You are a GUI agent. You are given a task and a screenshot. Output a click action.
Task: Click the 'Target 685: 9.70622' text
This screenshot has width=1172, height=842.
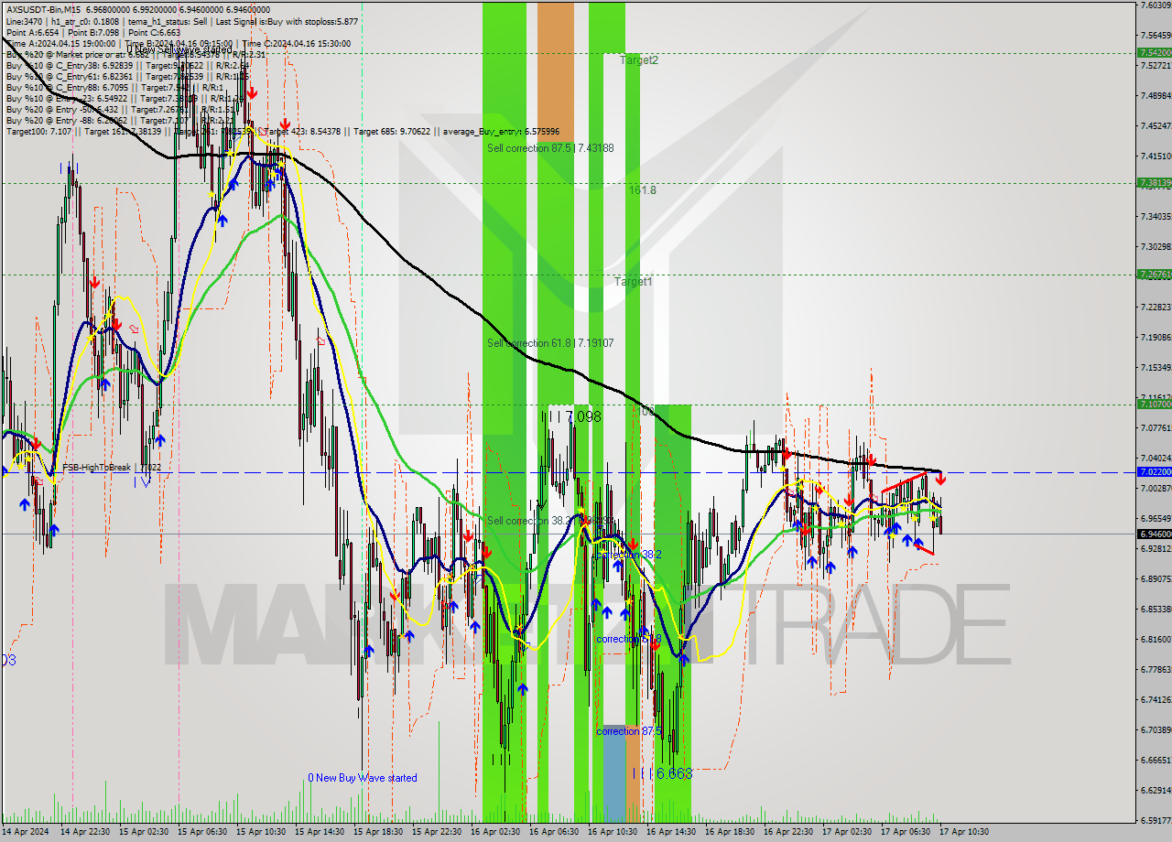pyautogui.click(x=392, y=131)
